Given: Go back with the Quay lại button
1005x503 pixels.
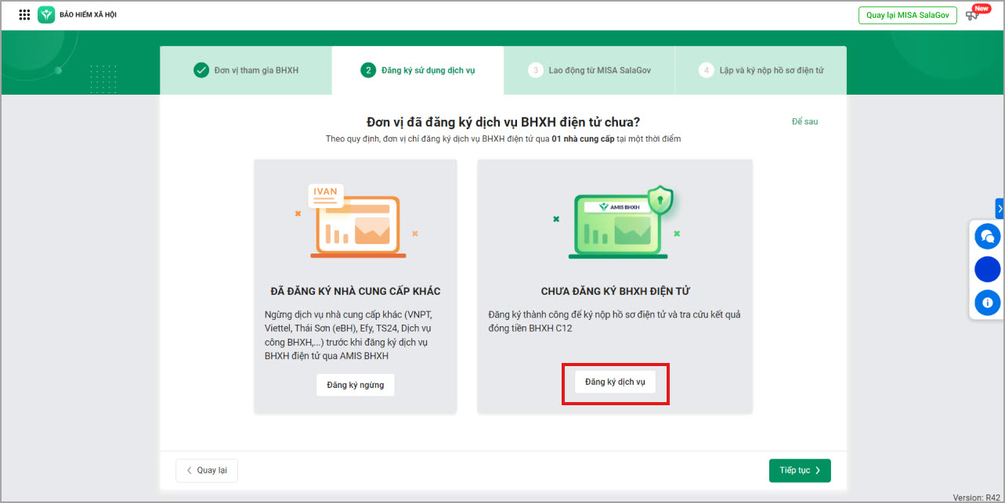Looking at the screenshot, I should pos(207,470).
